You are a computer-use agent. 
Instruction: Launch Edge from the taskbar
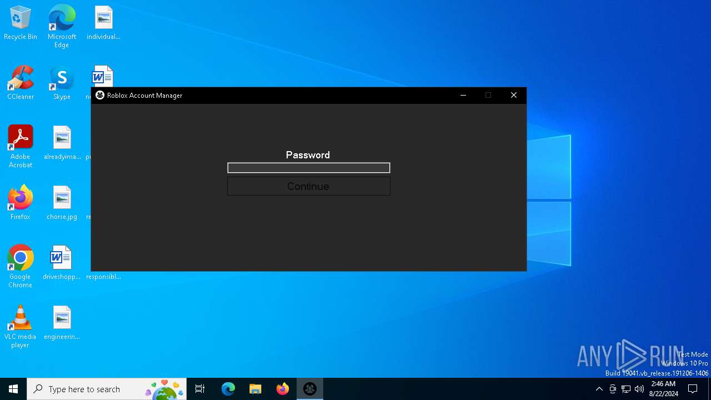click(228, 389)
